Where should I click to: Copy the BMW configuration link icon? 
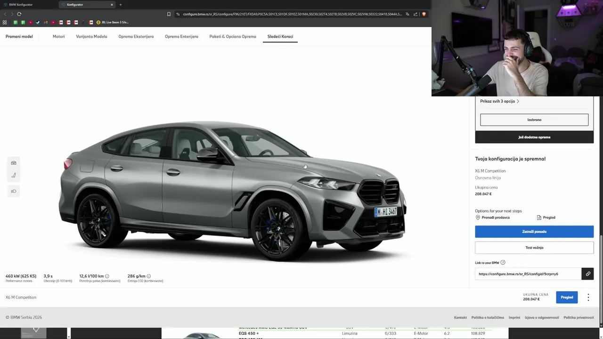[587, 274]
